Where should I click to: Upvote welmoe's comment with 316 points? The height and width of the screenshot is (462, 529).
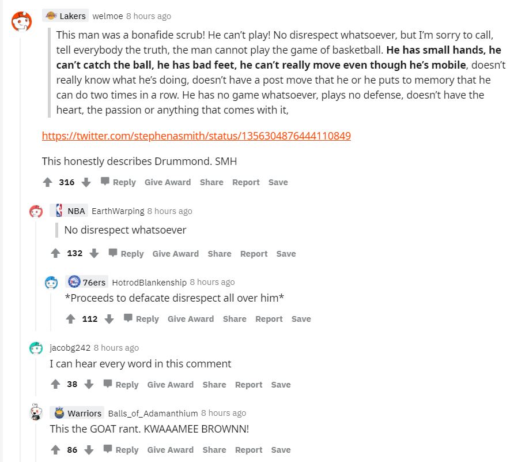click(48, 182)
